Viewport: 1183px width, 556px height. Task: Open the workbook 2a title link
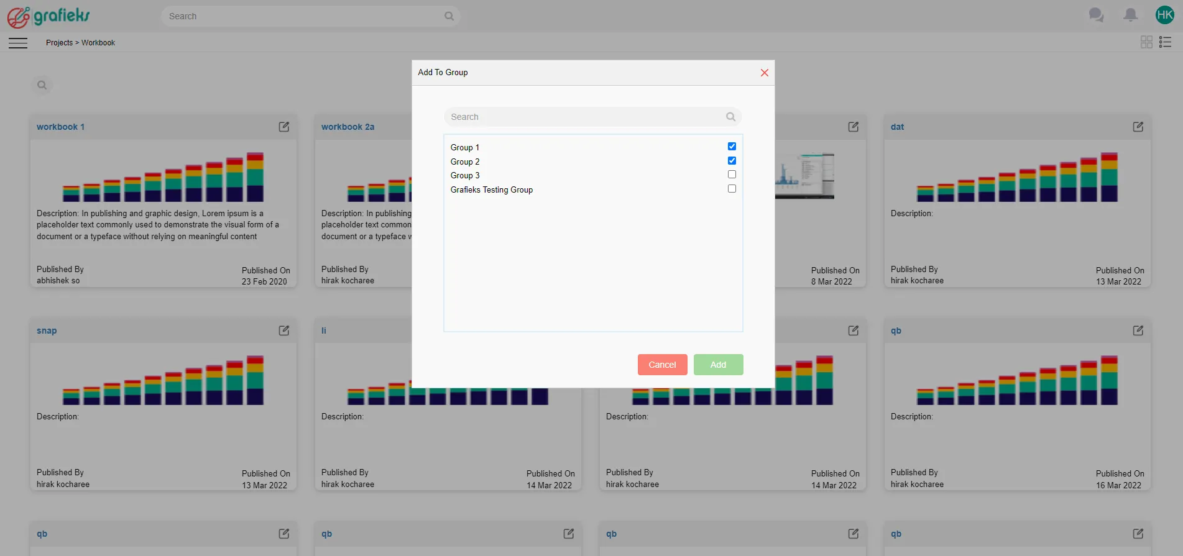point(348,127)
